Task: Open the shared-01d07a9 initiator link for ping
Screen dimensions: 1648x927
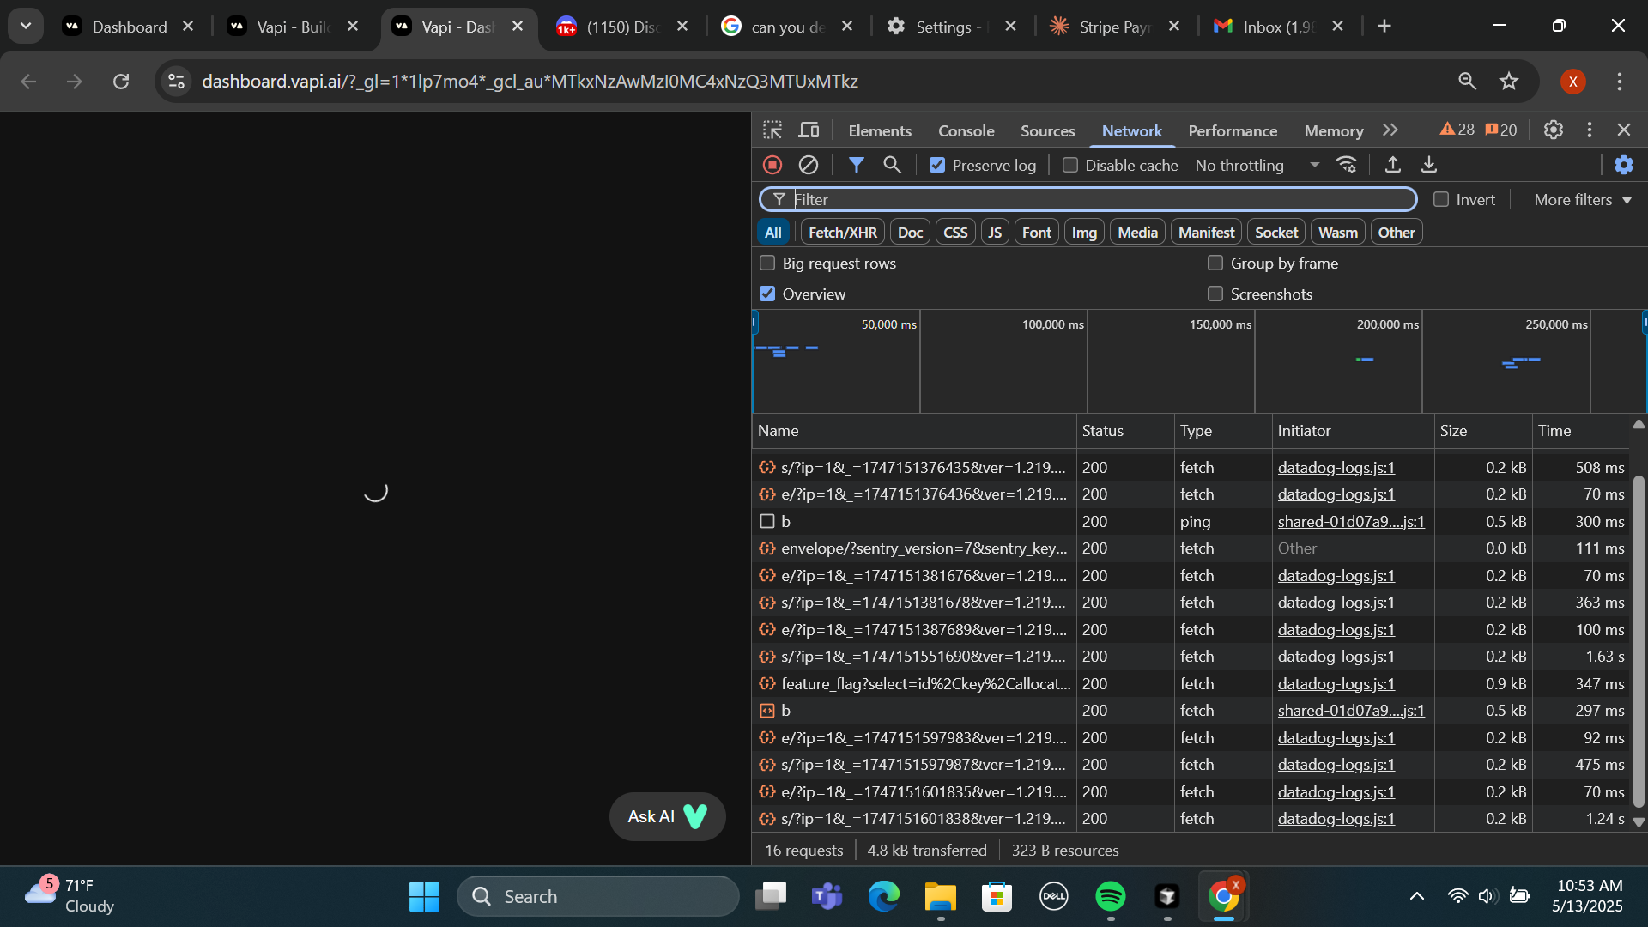Action: pyautogui.click(x=1350, y=522)
